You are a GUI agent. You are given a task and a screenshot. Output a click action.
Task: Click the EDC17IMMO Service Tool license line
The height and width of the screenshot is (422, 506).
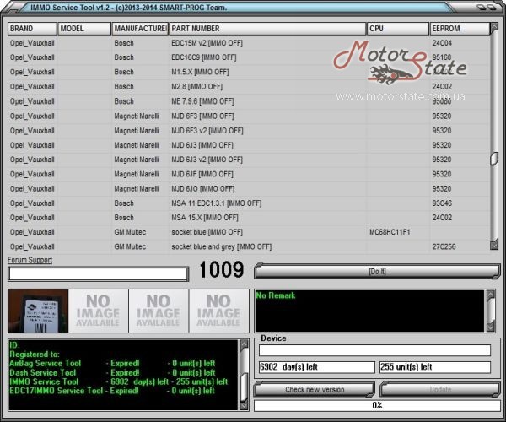112,391
